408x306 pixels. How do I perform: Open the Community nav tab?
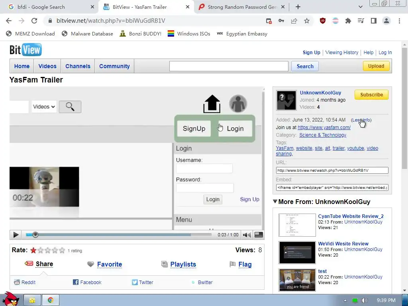[x=114, y=66]
